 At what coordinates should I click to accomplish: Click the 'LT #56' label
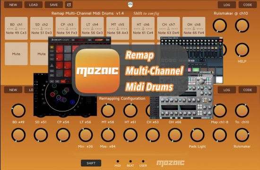click(86, 122)
